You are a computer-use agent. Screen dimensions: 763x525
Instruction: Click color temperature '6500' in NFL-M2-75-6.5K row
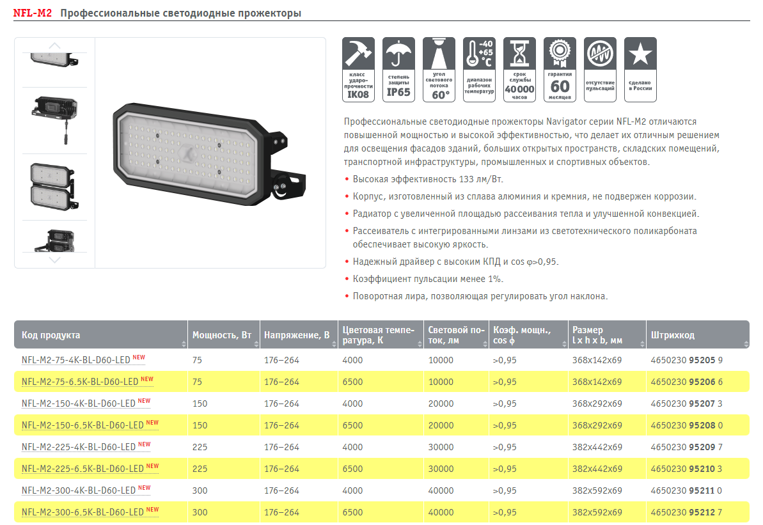(353, 382)
